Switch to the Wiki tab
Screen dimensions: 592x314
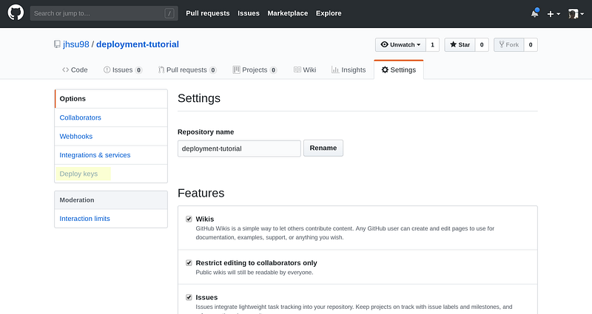(305, 69)
